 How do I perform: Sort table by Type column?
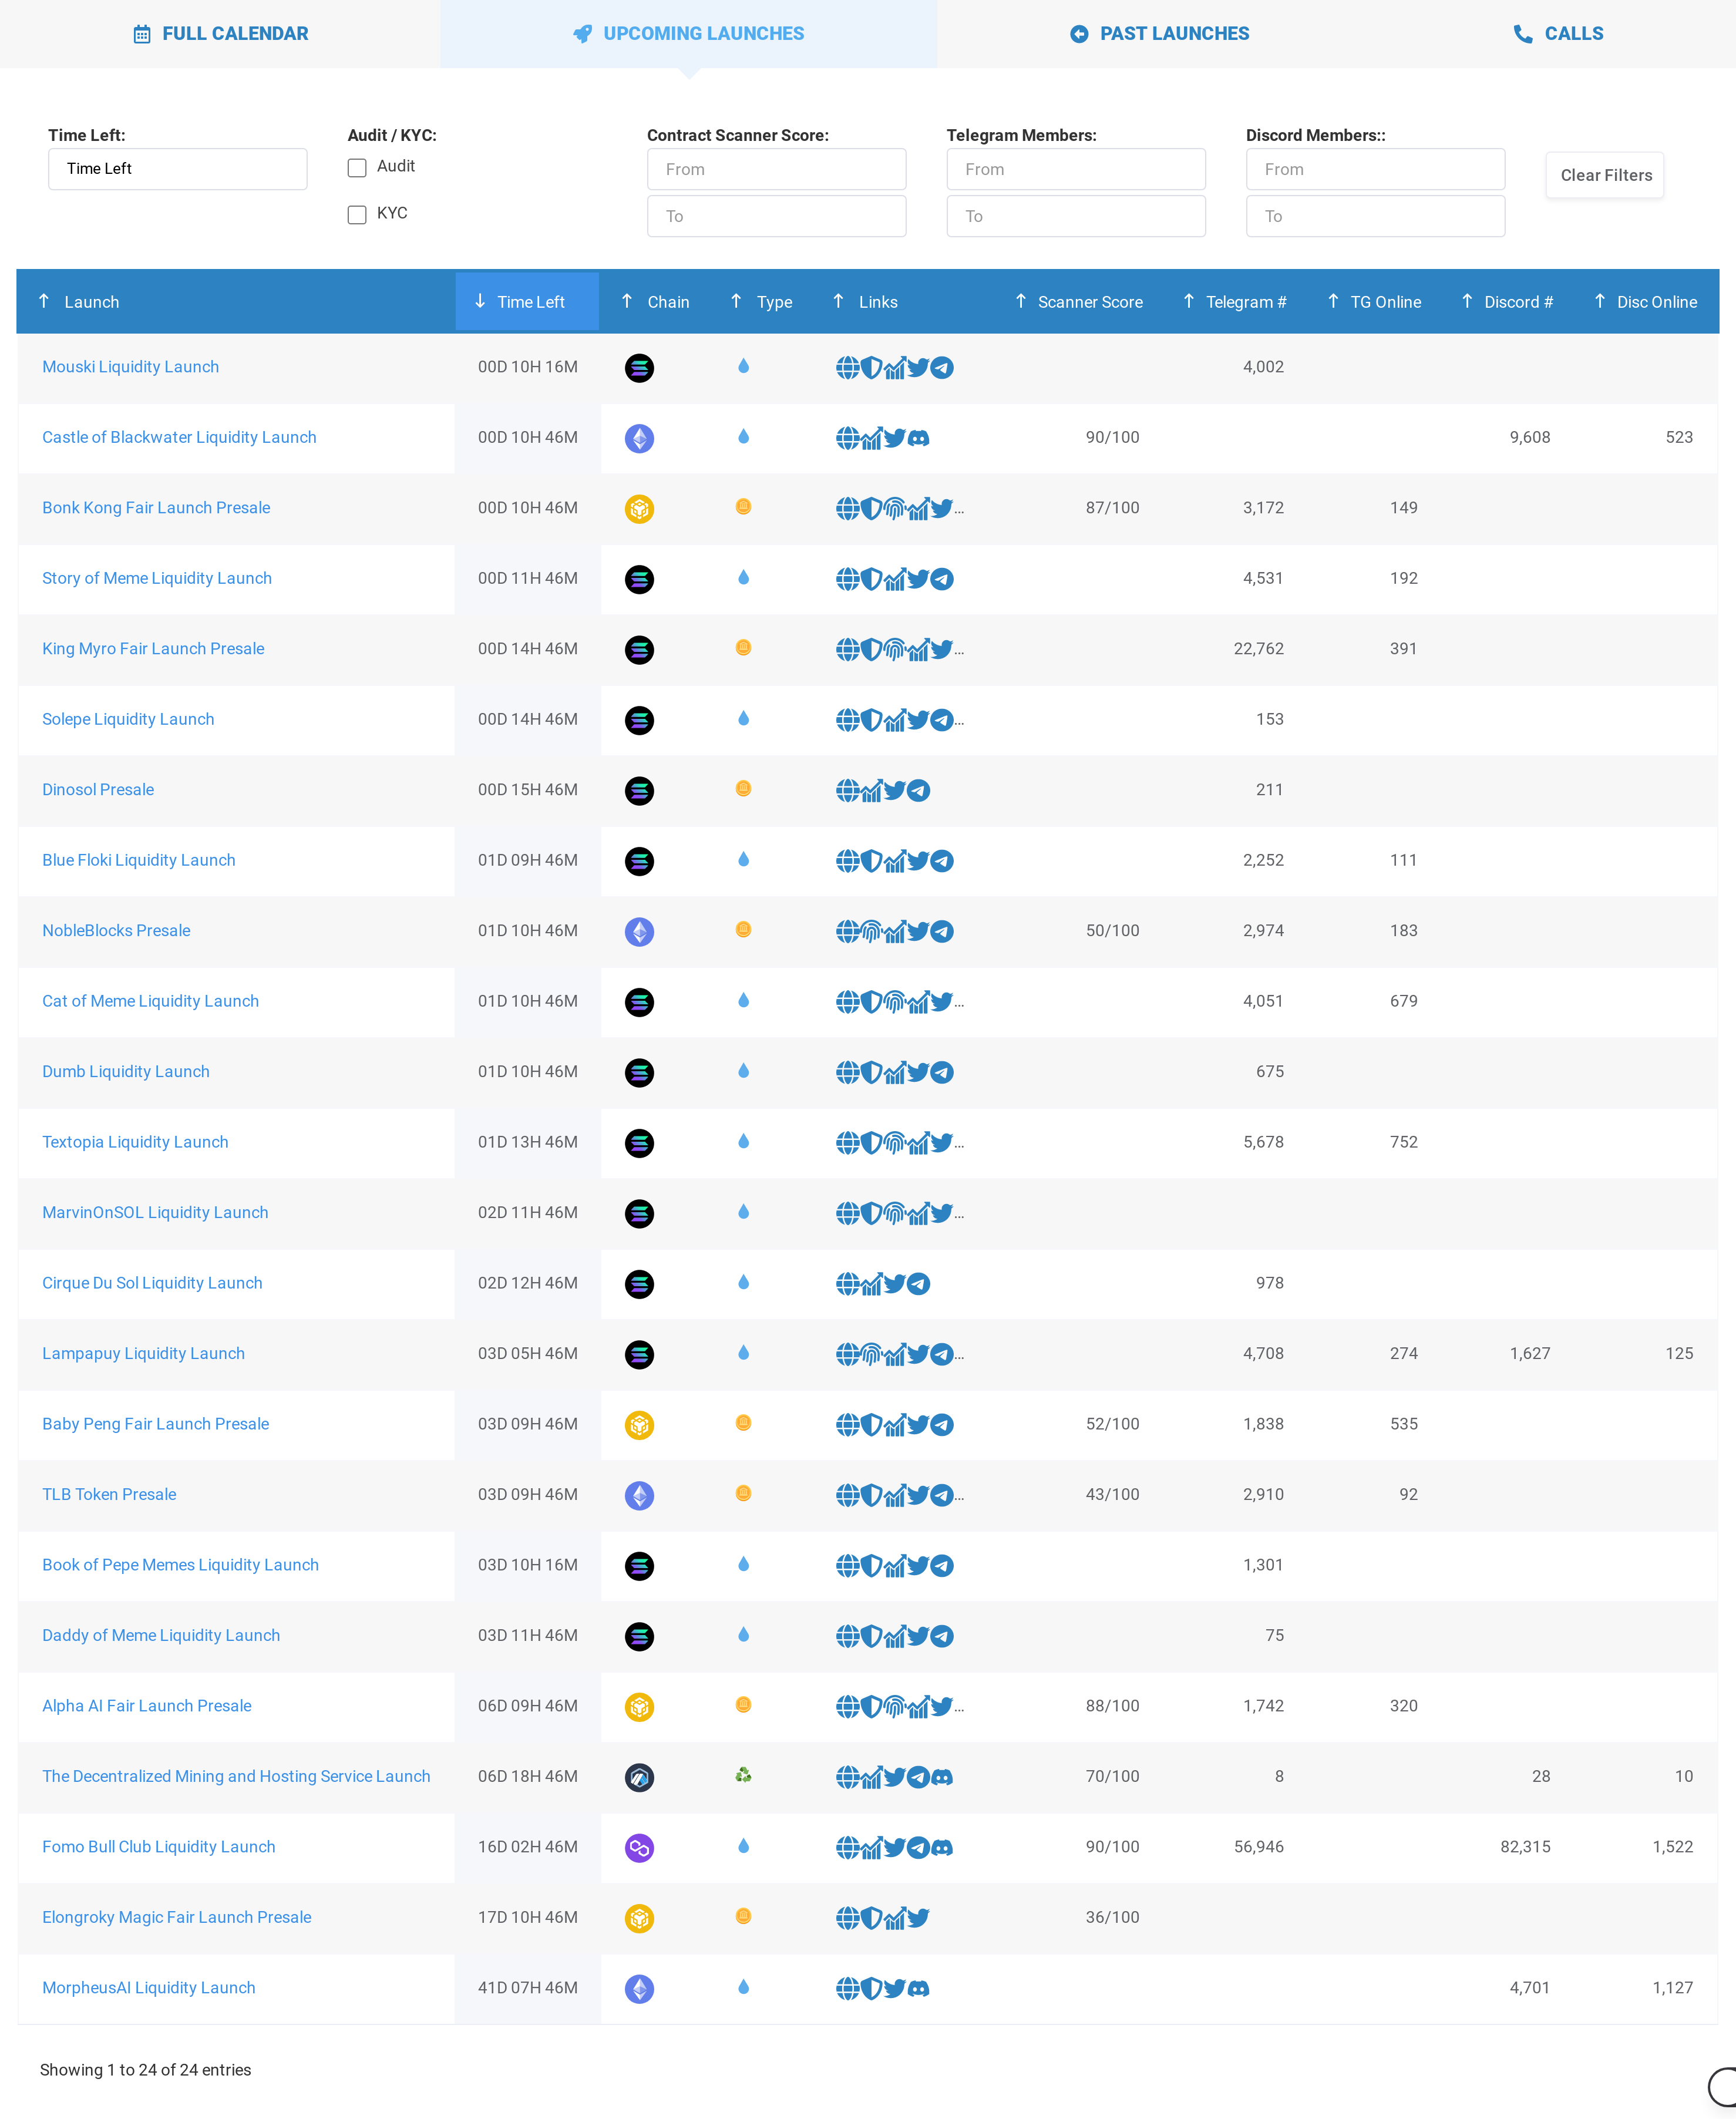coord(762,302)
